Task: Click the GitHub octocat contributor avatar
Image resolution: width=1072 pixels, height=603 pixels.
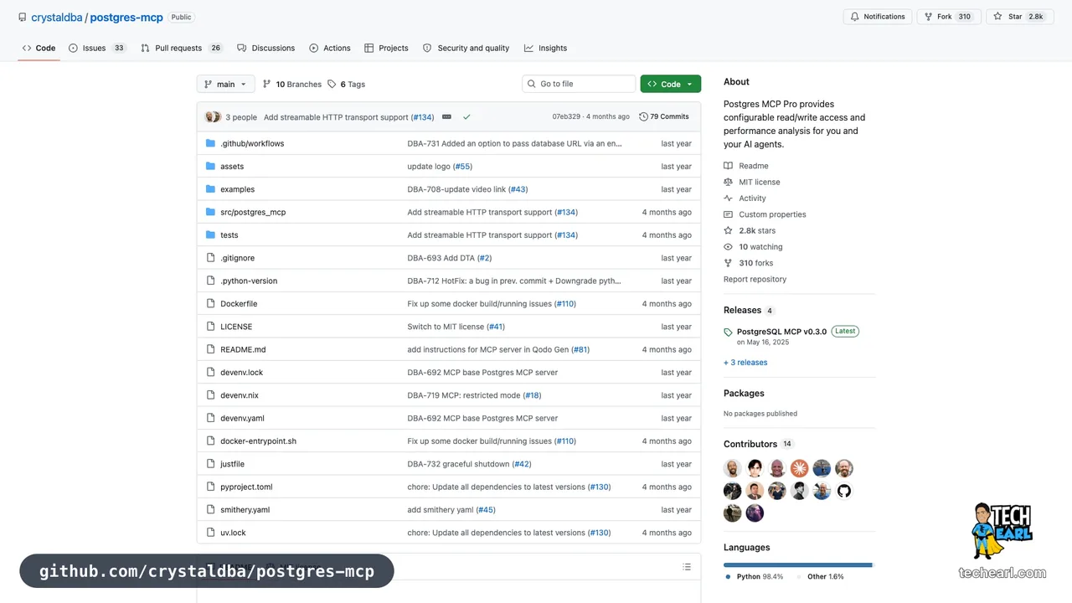Action: coord(844,491)
